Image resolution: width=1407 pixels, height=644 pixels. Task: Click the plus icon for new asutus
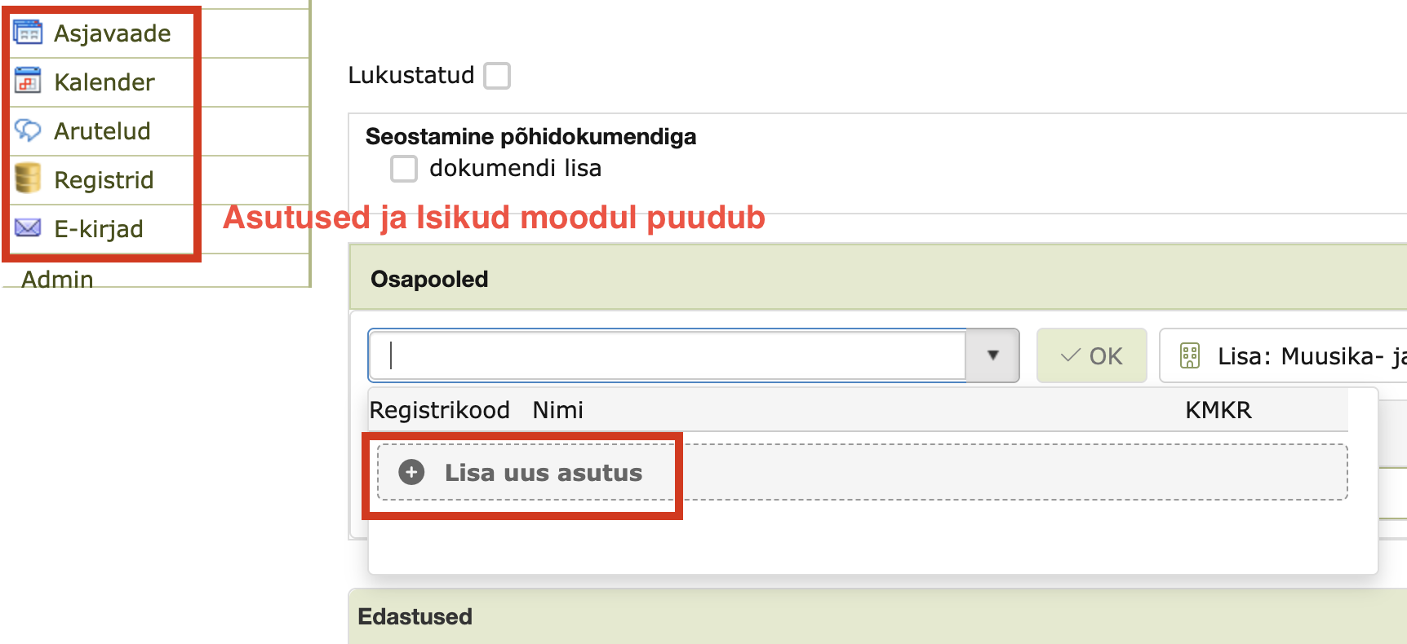(411, 472)
